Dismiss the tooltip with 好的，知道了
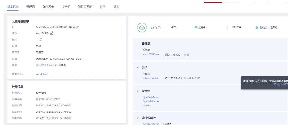Viewport: 288px width, 134px height. coord(281,84)
